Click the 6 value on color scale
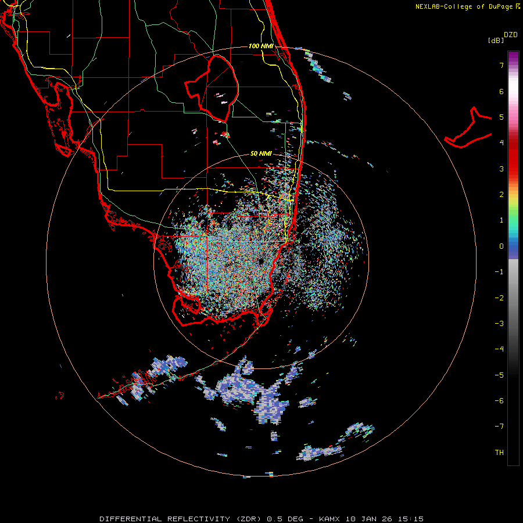 (501, 91)
